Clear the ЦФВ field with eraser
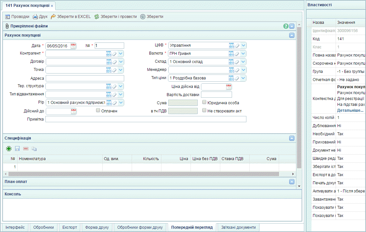366x232 pixels. click(237, 46)
